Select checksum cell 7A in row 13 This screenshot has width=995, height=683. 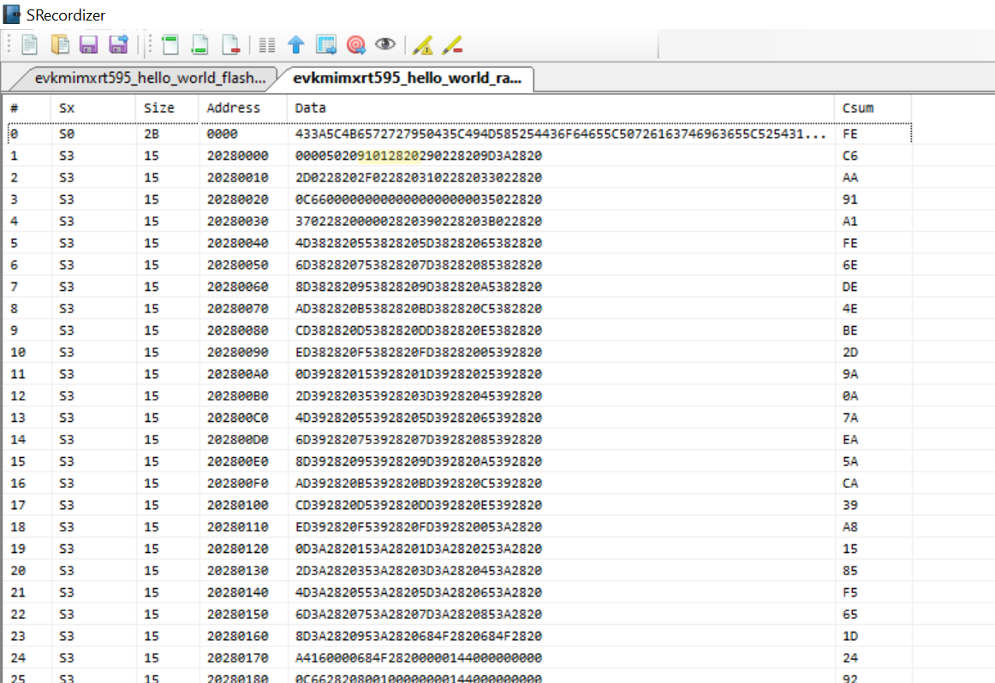(873, 418)
